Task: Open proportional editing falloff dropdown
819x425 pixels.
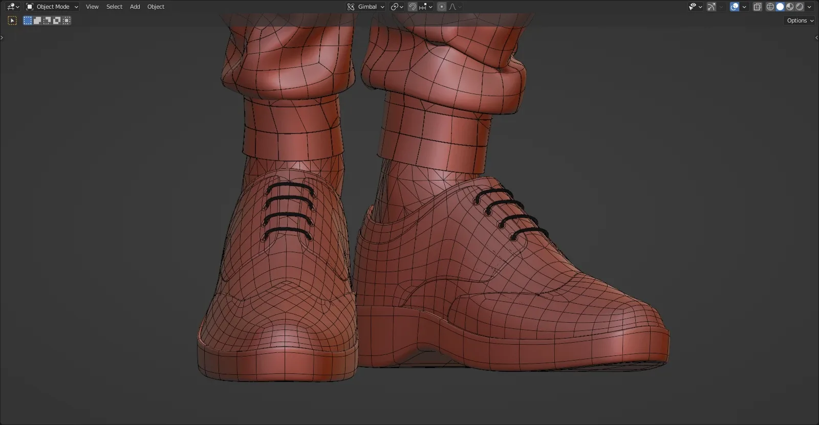Action: (x=455, y=7)
